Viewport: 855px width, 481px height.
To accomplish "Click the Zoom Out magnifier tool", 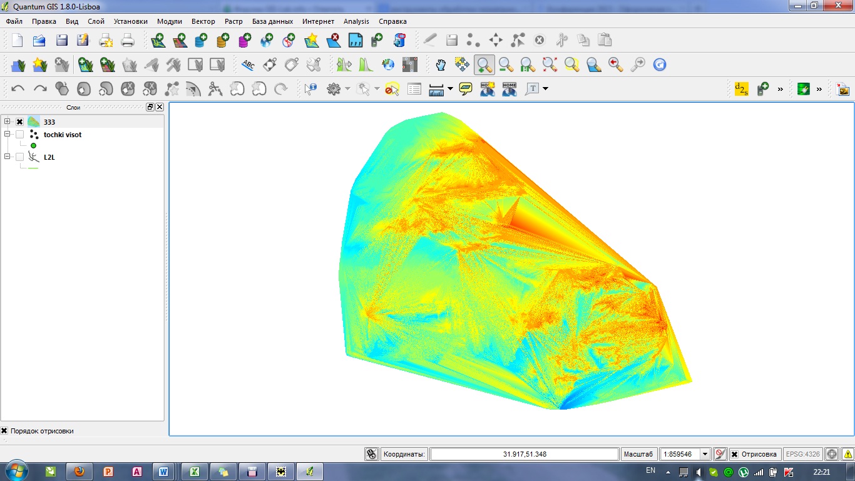I will click(x=506, y=65).
